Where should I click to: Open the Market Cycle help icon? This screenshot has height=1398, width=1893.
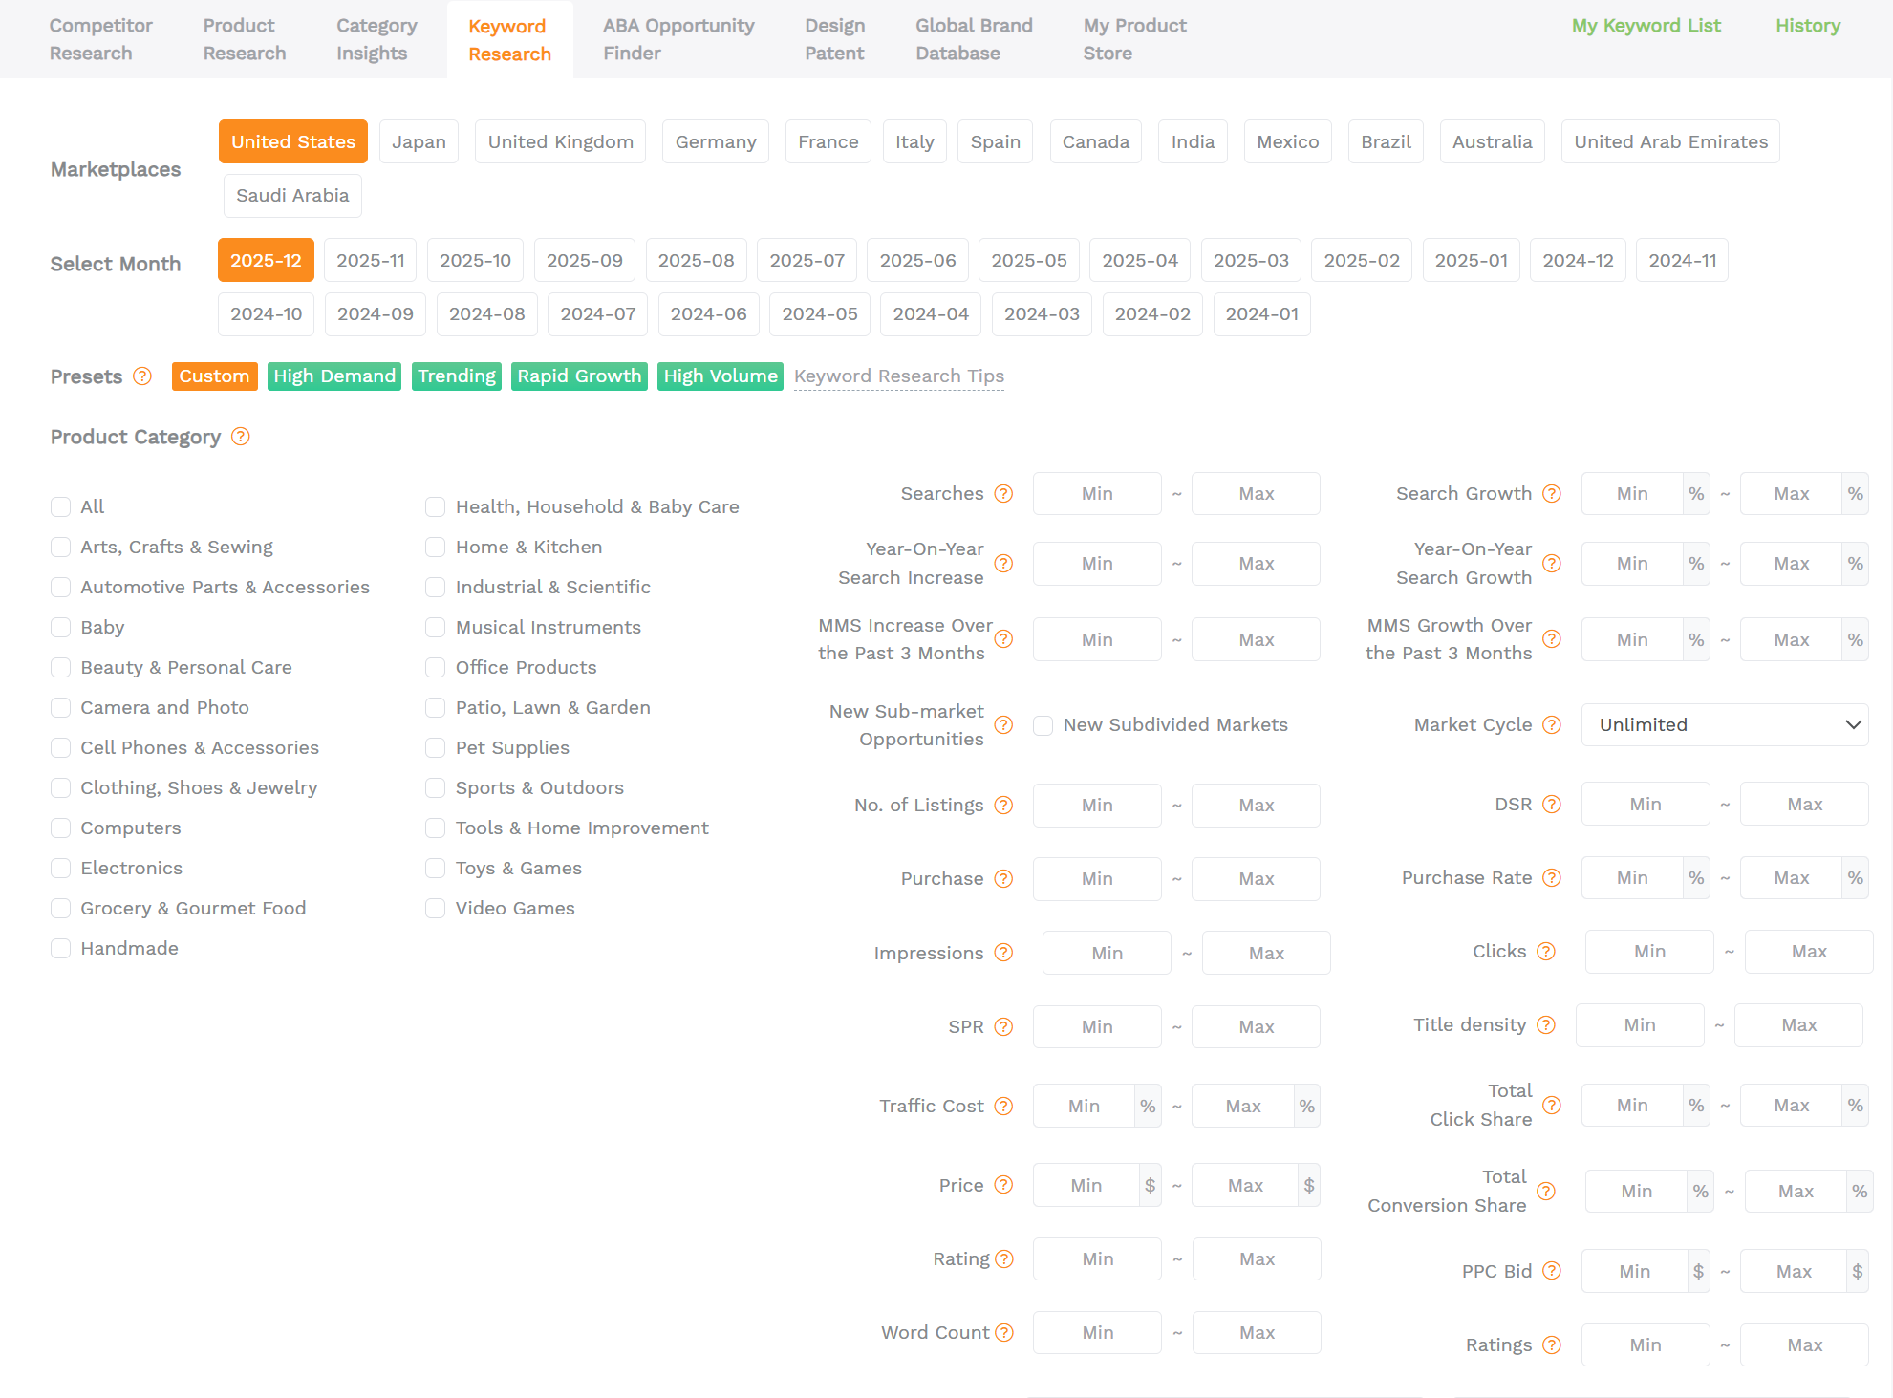pyautogui.click(x=1551, y=724)
